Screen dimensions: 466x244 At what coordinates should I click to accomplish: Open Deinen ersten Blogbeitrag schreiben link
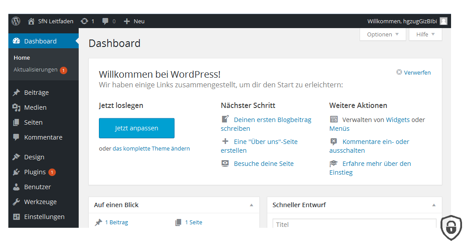pos(266,124)
